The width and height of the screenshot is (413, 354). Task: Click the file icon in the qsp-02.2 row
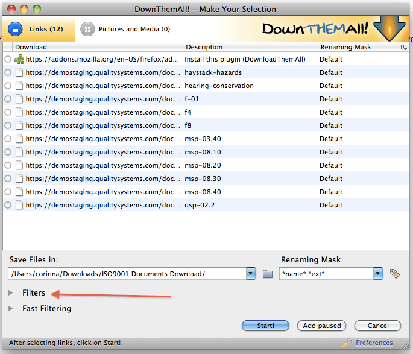pos(19,205)
